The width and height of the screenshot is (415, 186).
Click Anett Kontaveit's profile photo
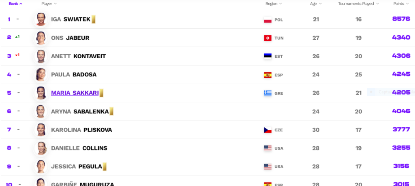(x=41, y=56)
